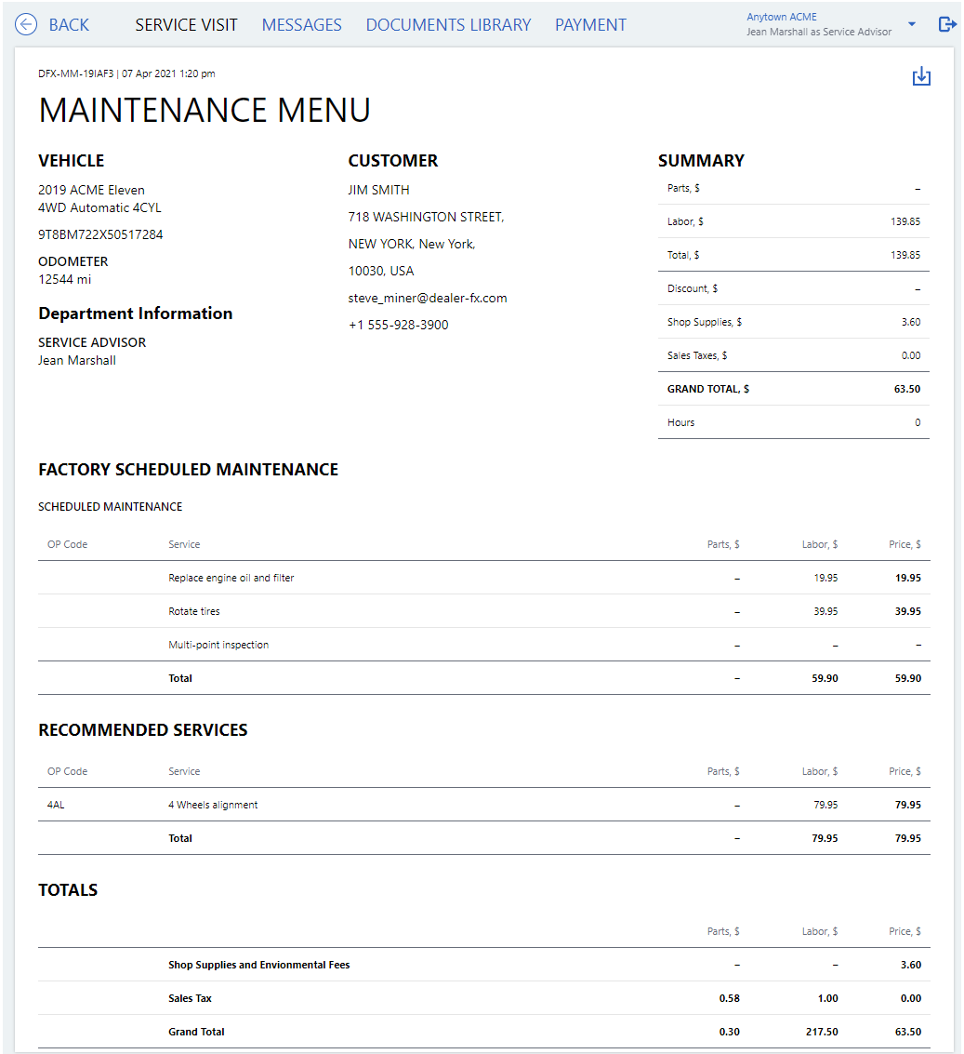Click the customer phone number +1 555-928-3900
The height and width of the screenshot is (1054, 964).
(398, 326)
